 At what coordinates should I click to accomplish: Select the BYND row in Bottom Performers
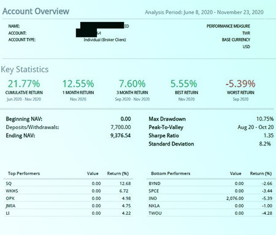tap(210, 184)
